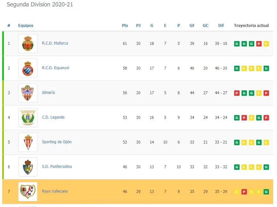Click Mallorca's red P form badge
The image size is (277, 207).
click(x=259, y=44)
